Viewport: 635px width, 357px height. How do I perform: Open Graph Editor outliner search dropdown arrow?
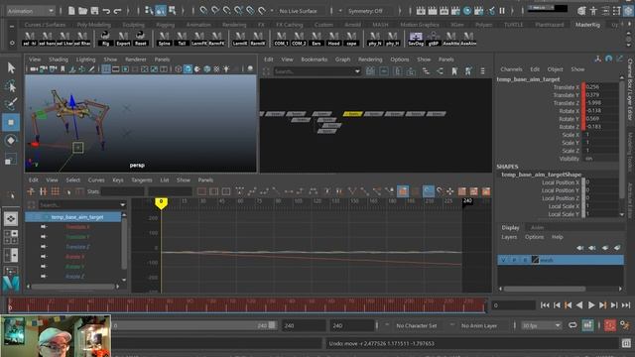[x=123, y=205]
